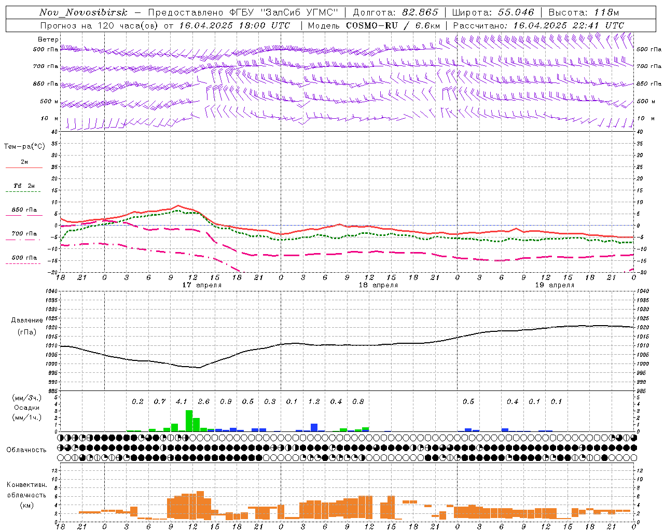Click the Ветер wind panel label
The image size is (664, 531).
pos(48,39)
